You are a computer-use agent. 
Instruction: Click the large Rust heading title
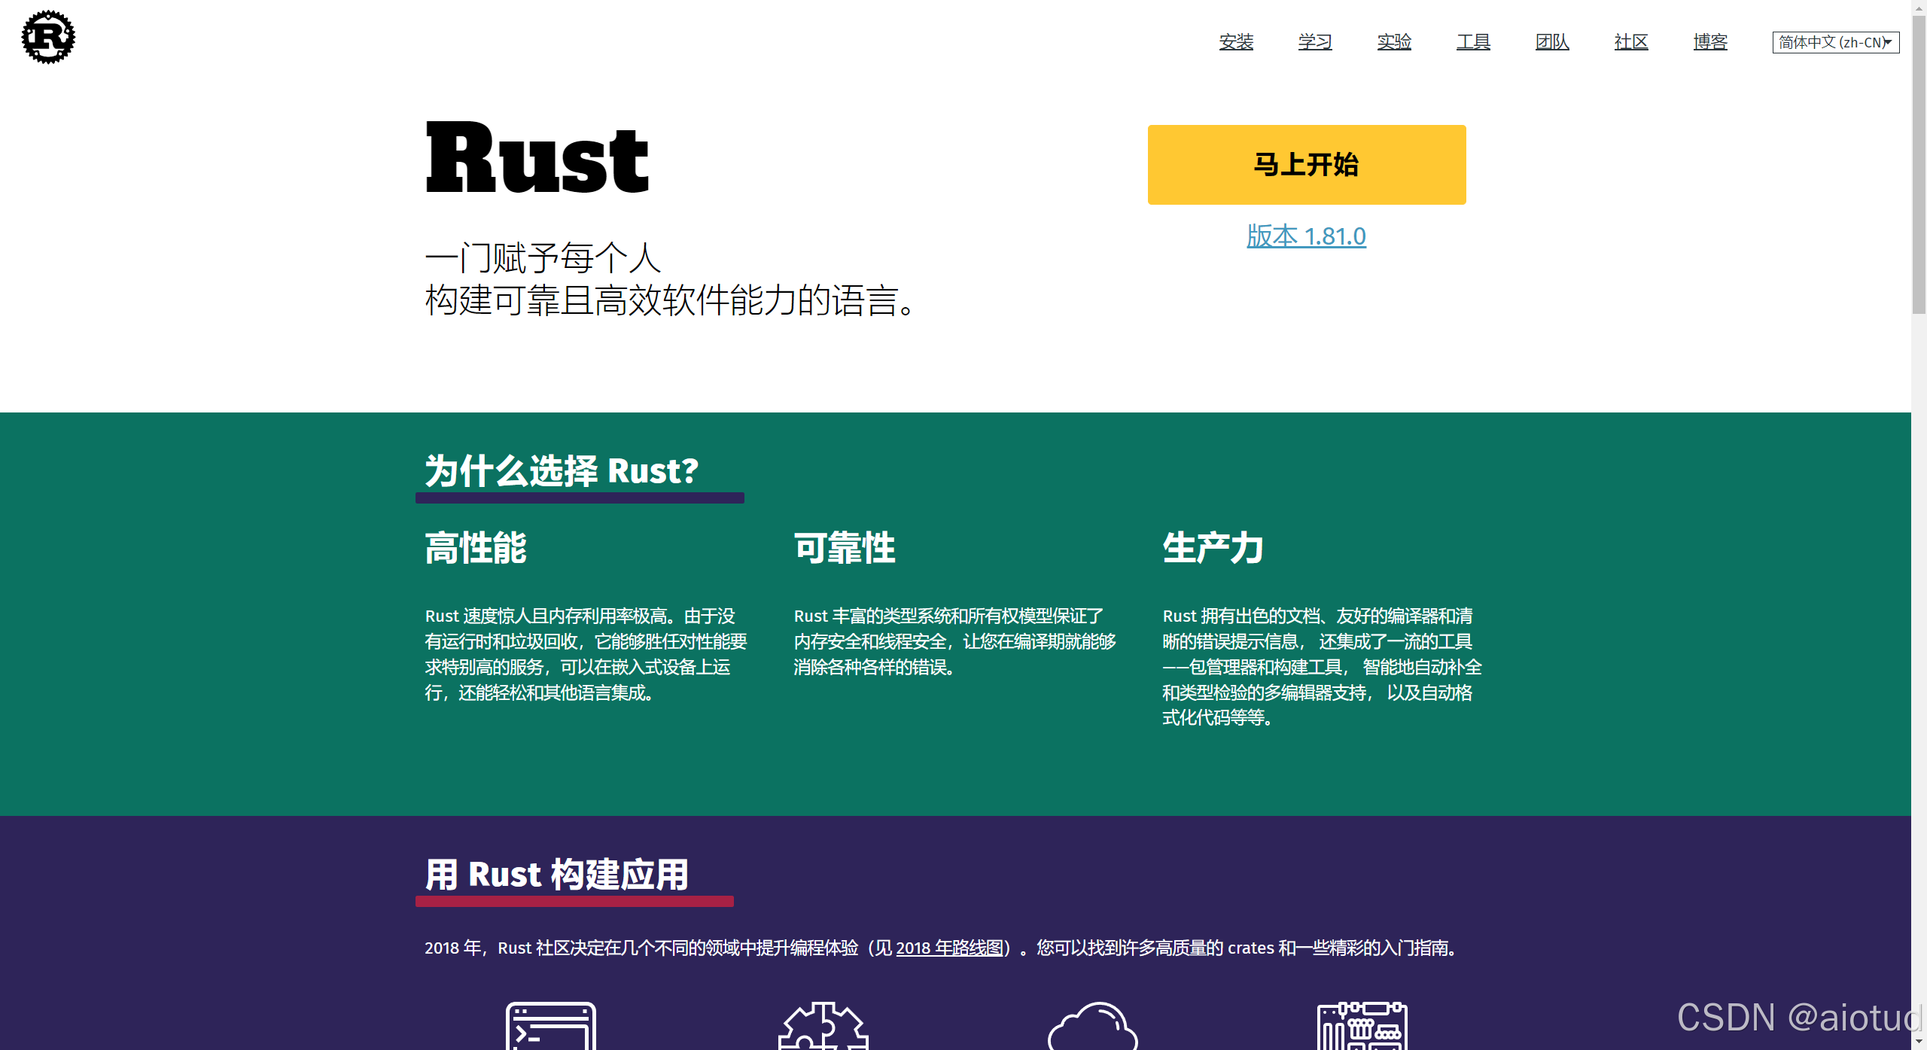click(537, 160)
